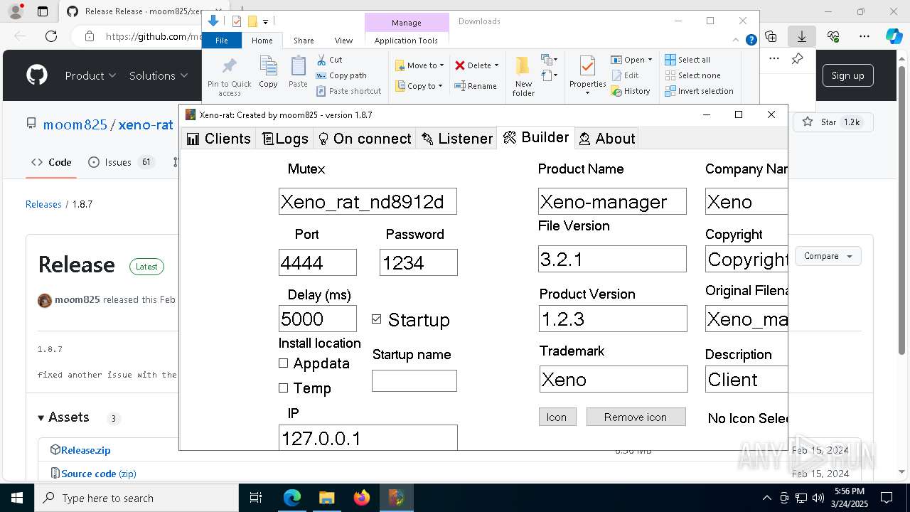Refresh the Edge browser page
Viewport: 910px width, 512px height.
pyautogui.click(x=51, y=36)
